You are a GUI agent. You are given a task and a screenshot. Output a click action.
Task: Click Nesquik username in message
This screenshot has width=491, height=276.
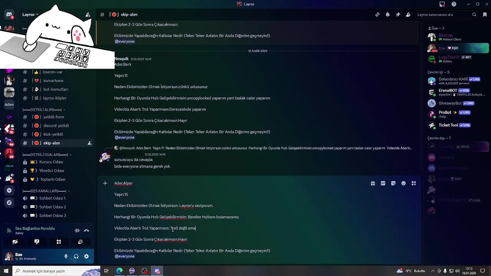[x=121, y=59]
